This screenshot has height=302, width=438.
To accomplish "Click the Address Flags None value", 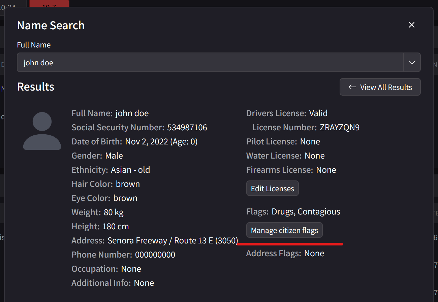I will pyautogui.click(x=314, y=253).
